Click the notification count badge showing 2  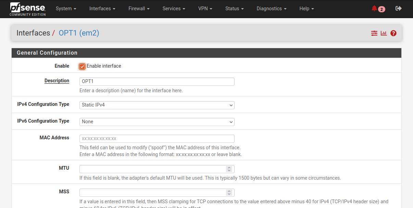tap(381, 9)
